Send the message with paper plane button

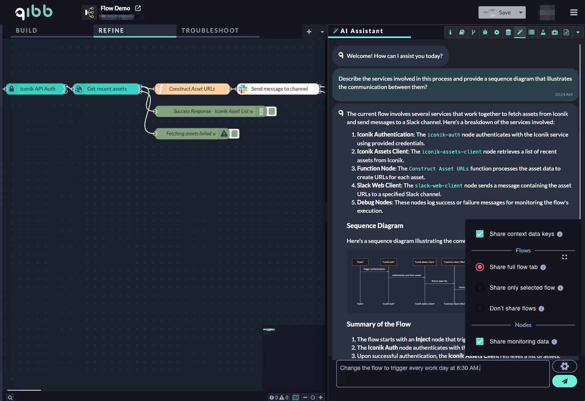click(564, 381)
